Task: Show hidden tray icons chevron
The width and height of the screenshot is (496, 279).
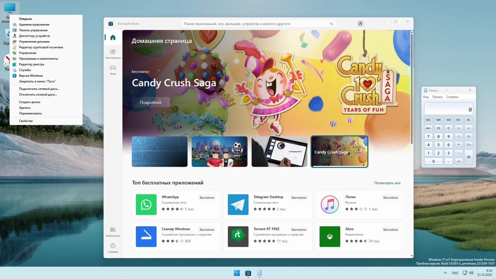Action: 444,273
